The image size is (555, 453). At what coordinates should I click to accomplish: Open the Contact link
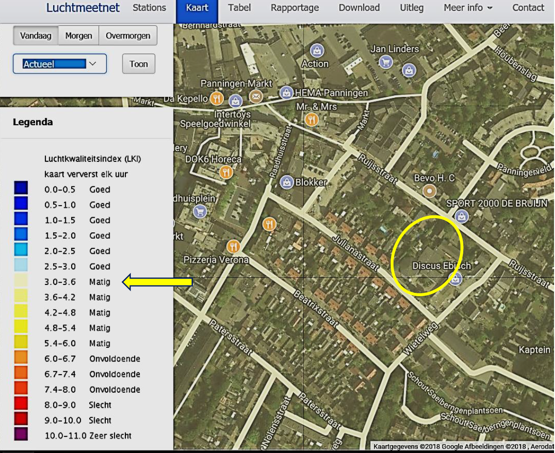tap(528, 8)
